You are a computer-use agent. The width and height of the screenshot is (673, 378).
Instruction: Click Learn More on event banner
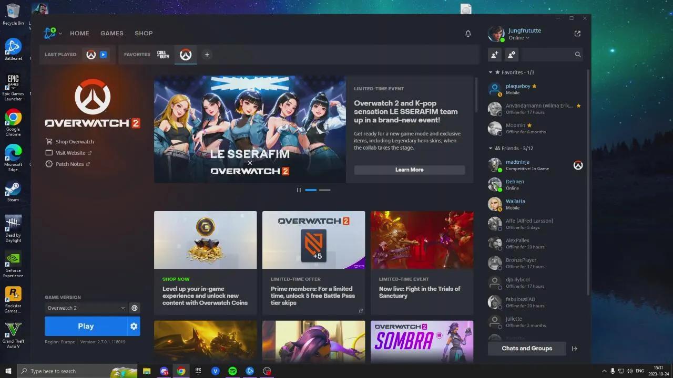[409, 170]
